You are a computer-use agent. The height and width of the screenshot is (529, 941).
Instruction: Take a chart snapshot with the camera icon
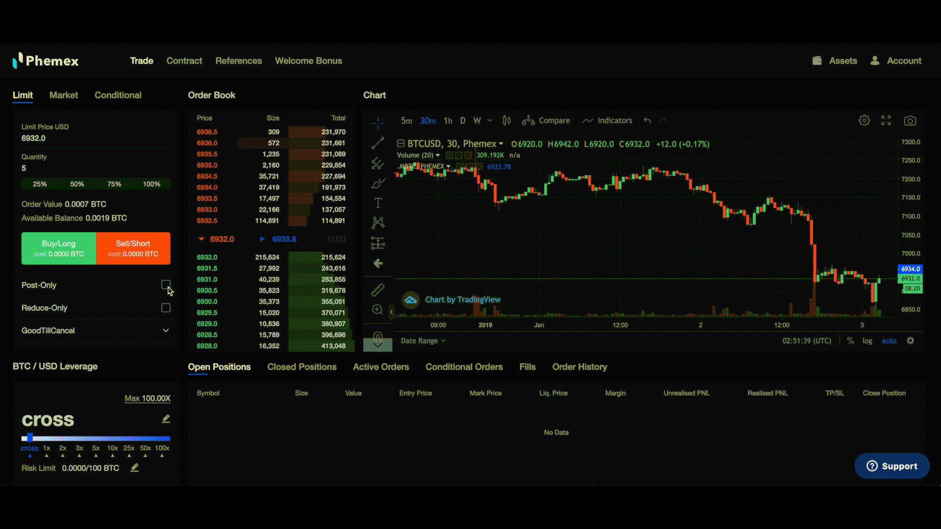[x=911, y=120]
